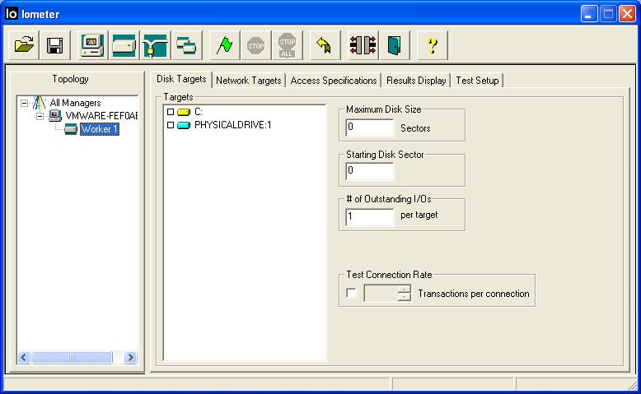
Task: Decrease transactions per connection spinner
Action: coord(405,297)
